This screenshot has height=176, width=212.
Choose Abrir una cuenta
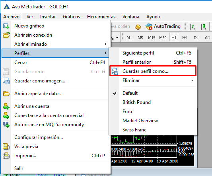[56, 106]
